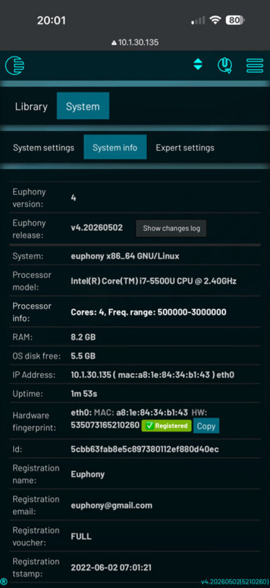Click the power options icon
The image size is (270, 588).
(225, 65)
